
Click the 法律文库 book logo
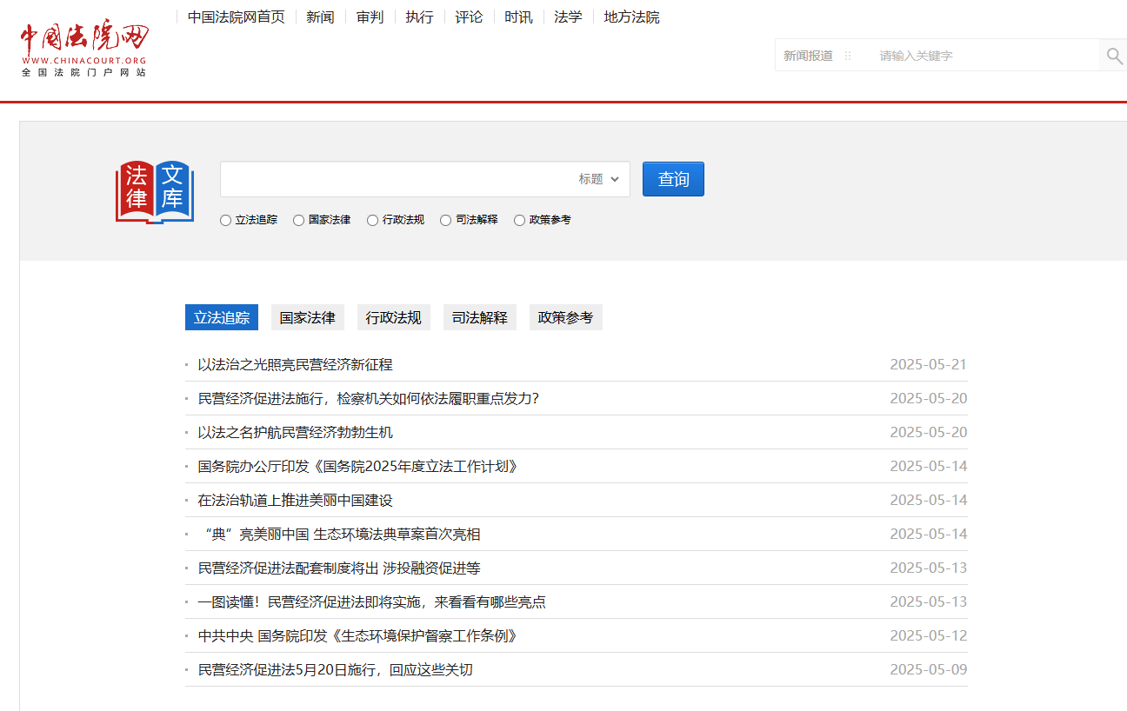coord(155,192)
